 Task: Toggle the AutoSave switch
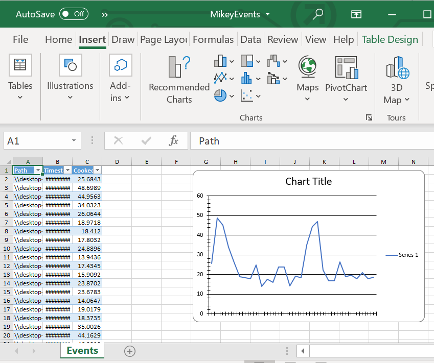(x=74, y=14)
